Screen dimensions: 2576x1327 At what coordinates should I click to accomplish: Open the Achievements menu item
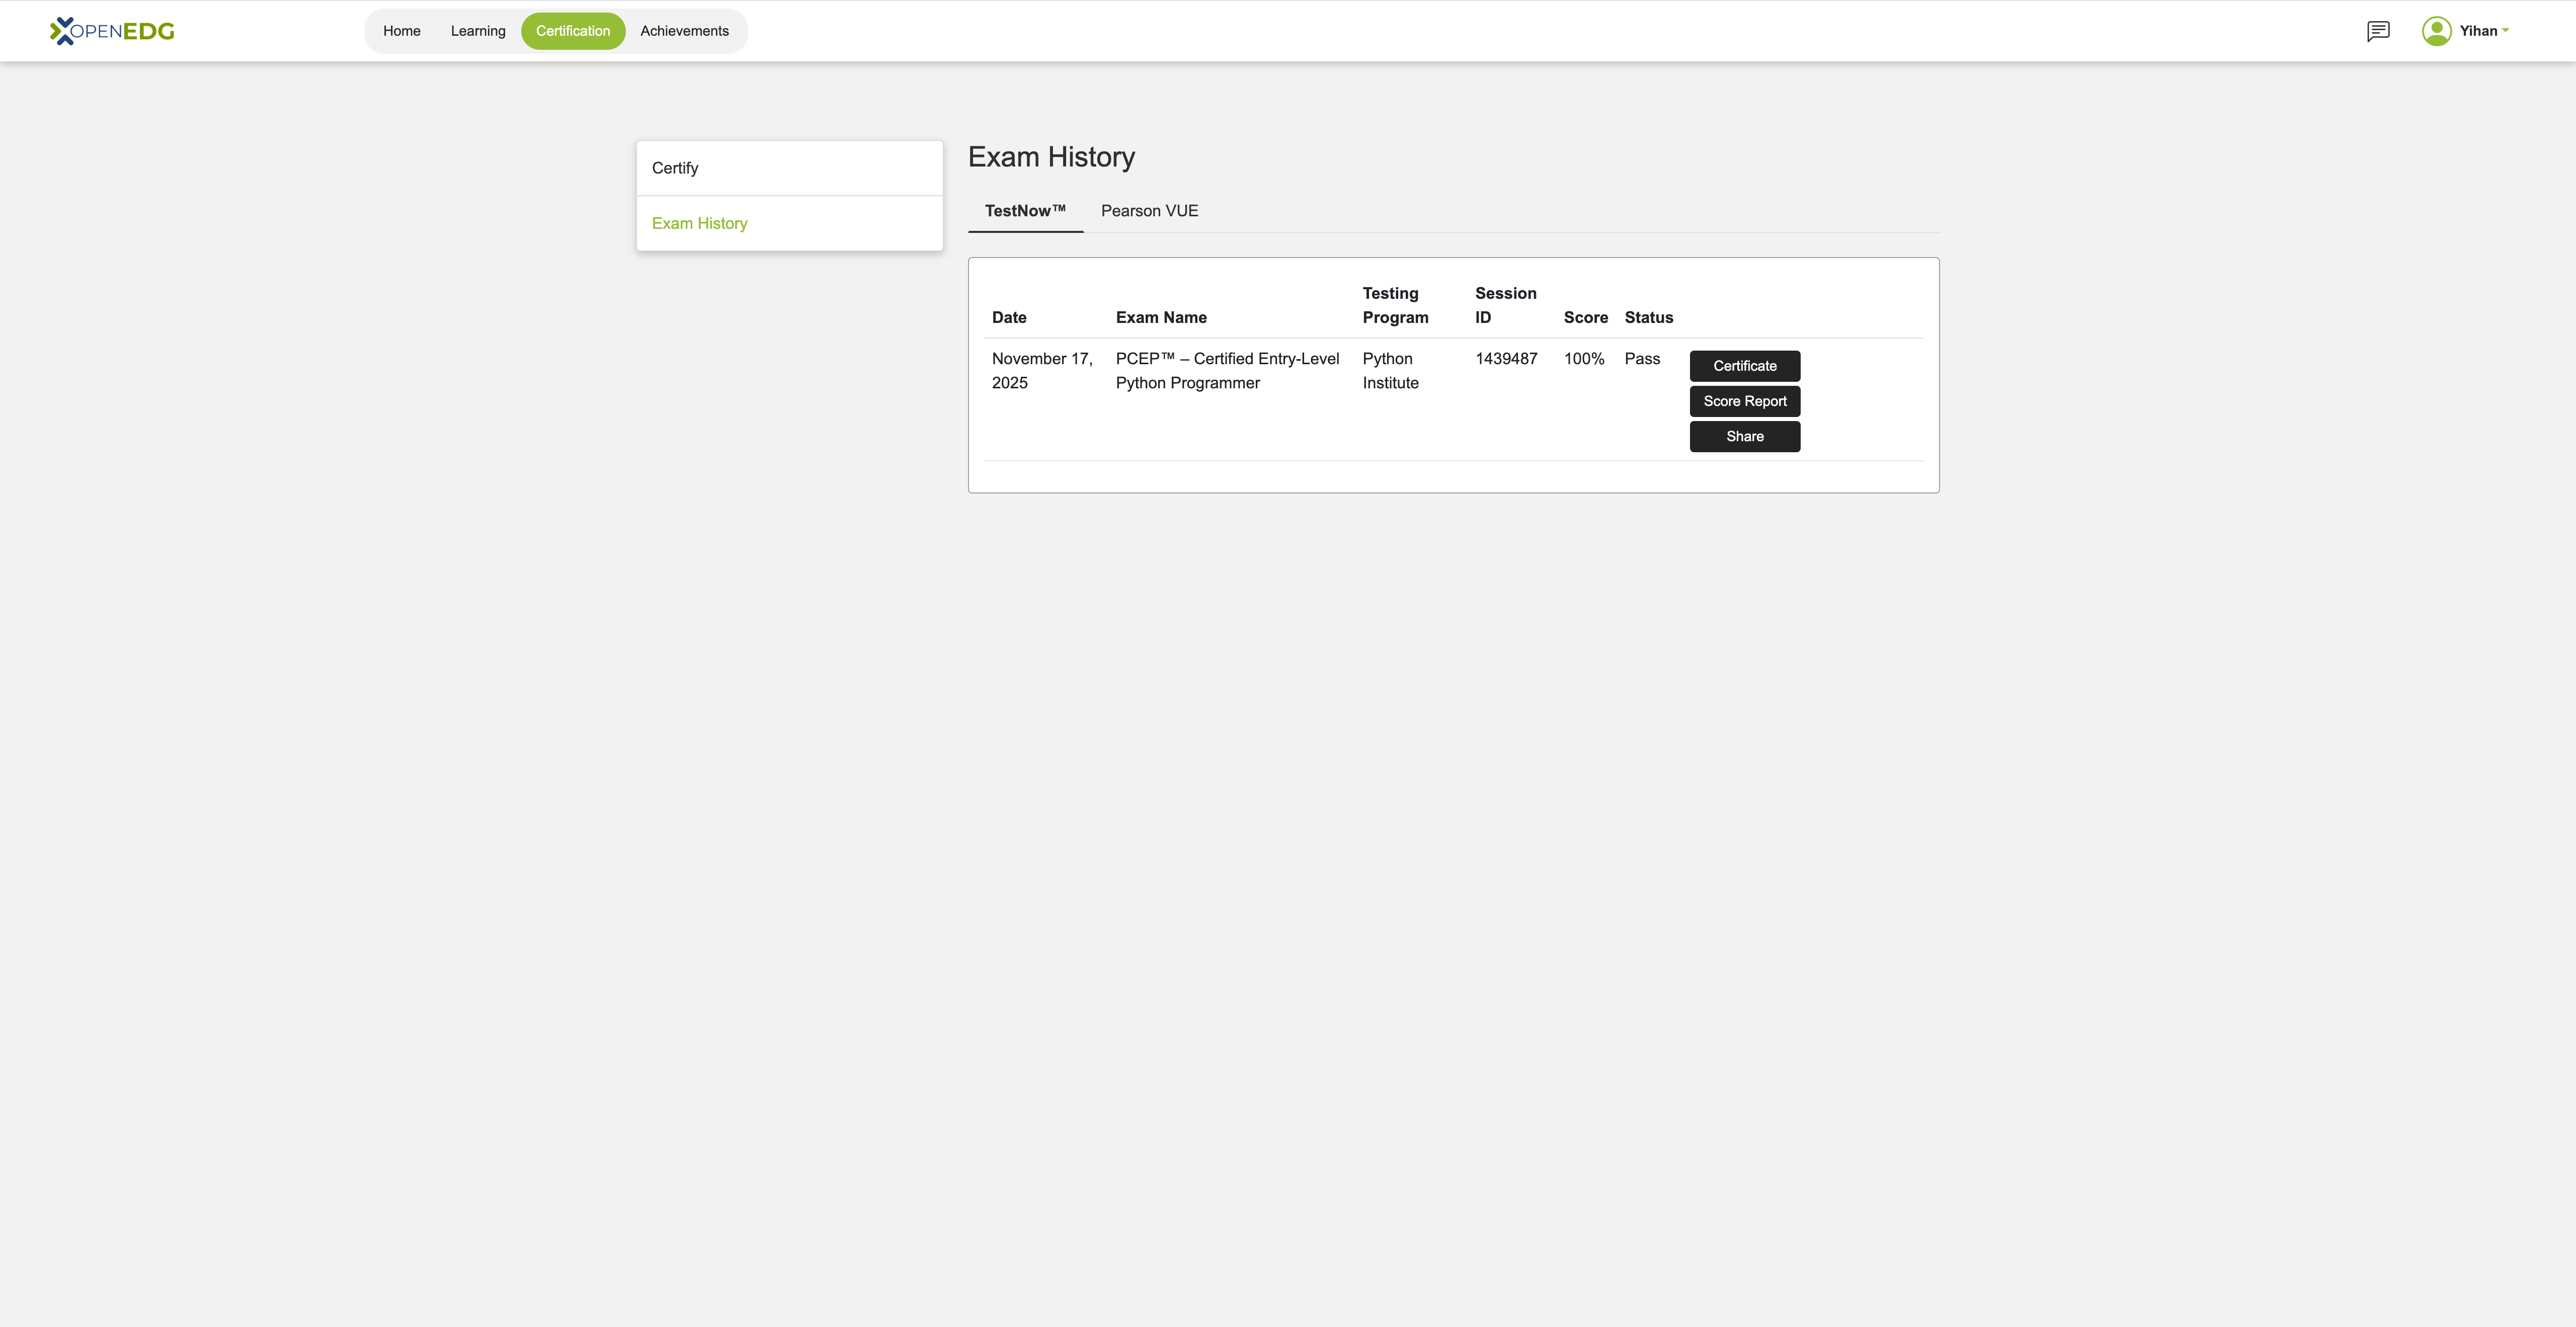(x=685, y=31)
